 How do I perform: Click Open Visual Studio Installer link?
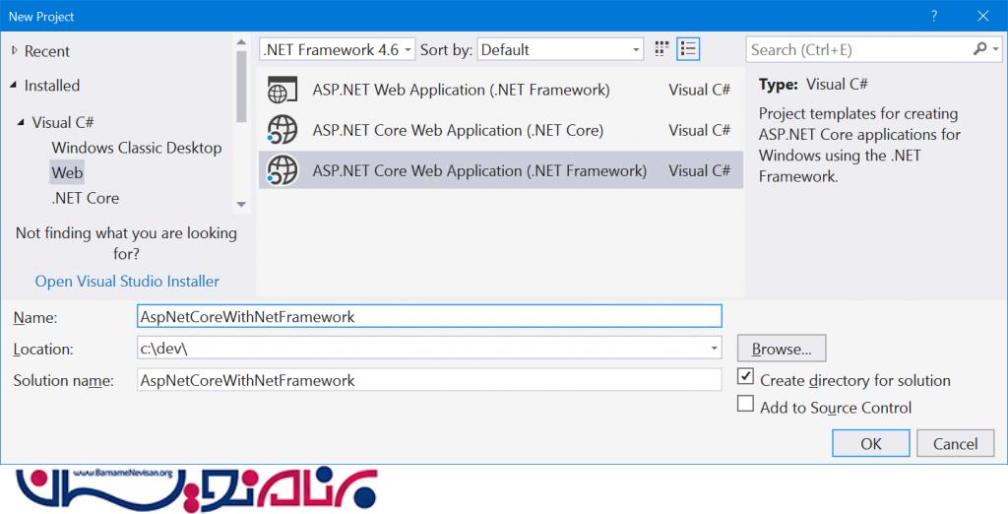[x=127, y=281]
